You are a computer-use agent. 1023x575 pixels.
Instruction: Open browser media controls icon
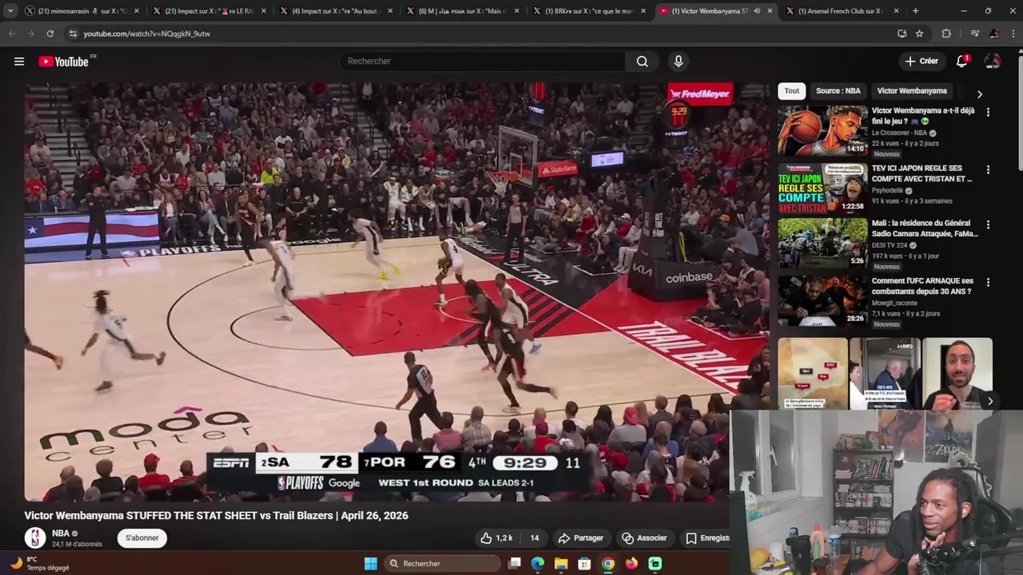(x=974, y=34)
